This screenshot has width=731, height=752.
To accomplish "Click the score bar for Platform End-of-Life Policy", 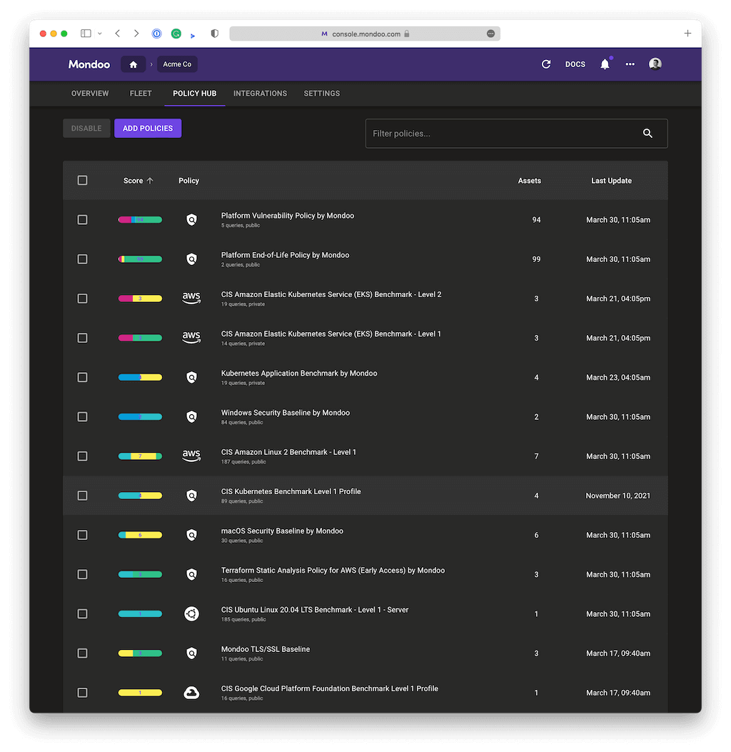I will tap(140, 259).
